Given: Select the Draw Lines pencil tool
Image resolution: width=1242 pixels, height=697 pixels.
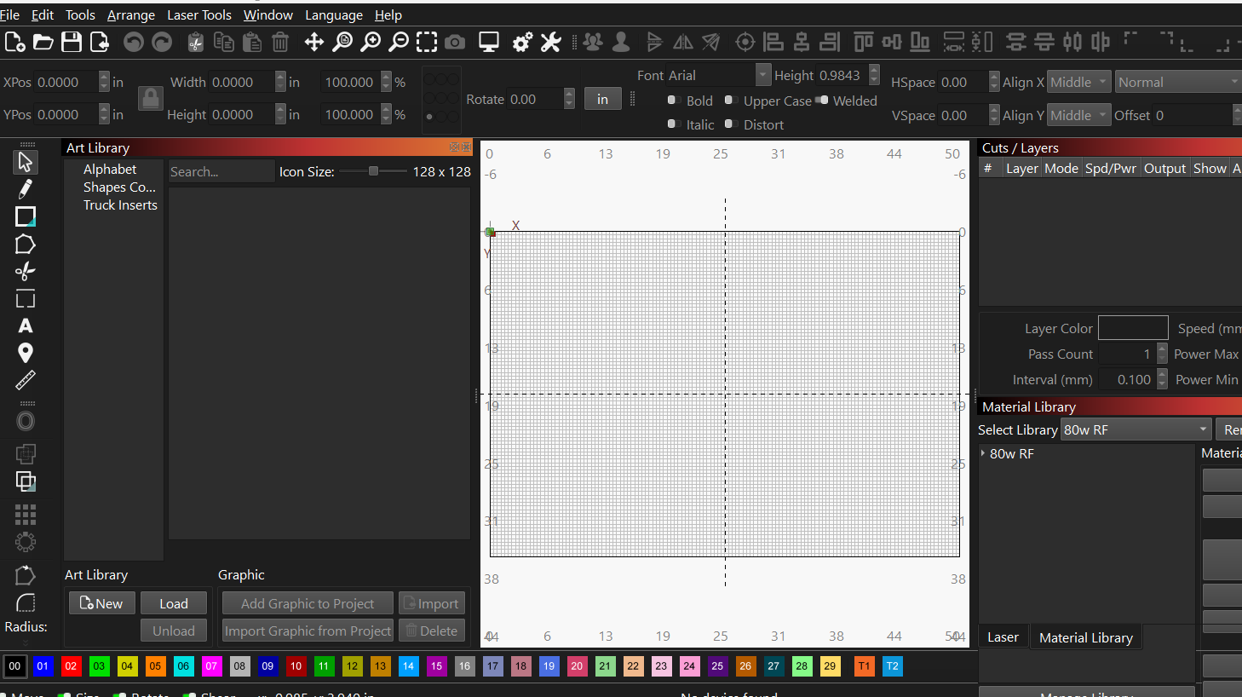Looking at the screenshot, I should point(26,188).
